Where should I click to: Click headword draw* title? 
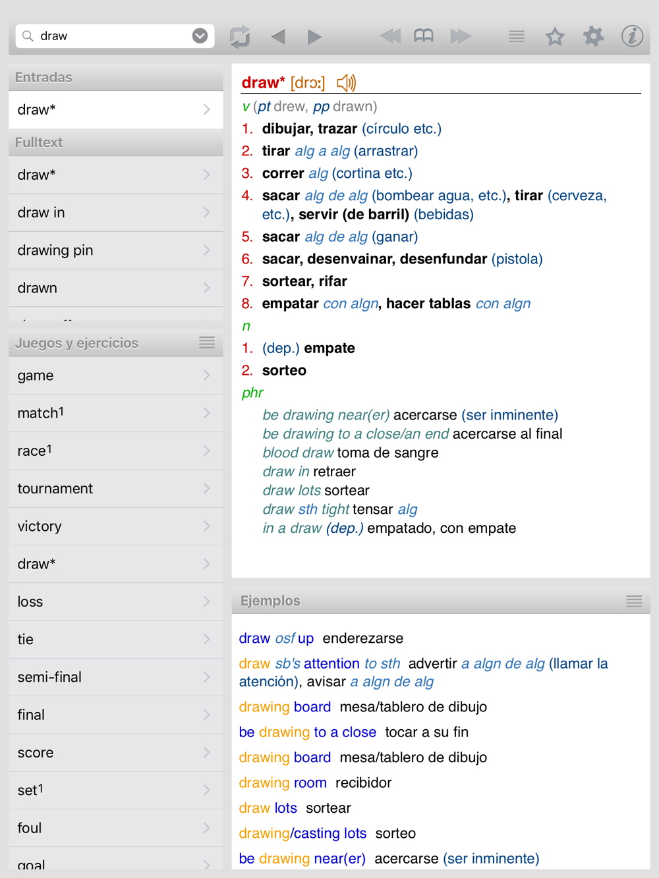[263, 83]
